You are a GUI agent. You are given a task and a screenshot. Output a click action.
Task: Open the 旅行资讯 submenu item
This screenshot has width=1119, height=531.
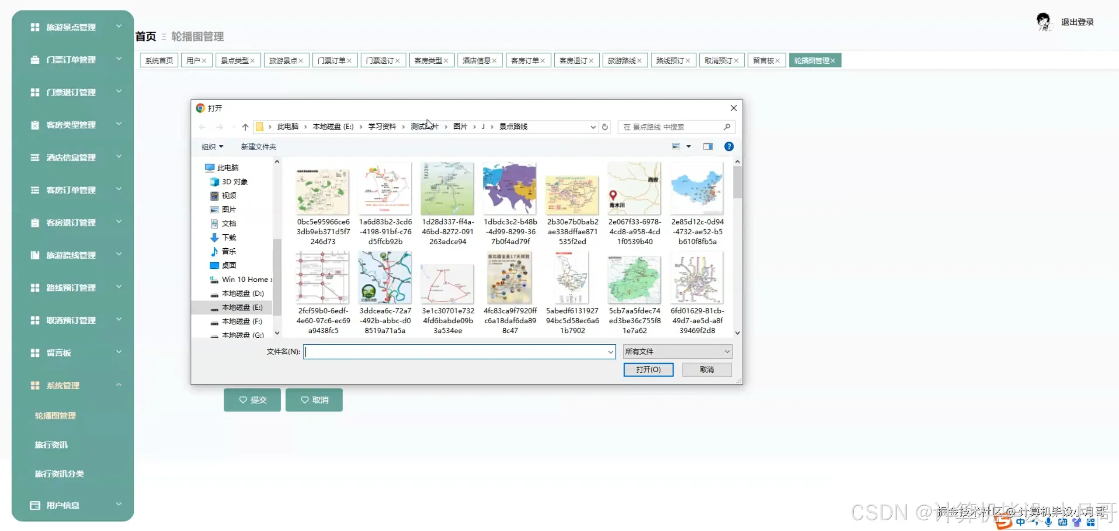tap(52, 445)
